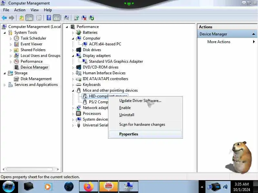Open Firefox from the taskbar
Screen dimensions: 258x193
pos(89,187)
